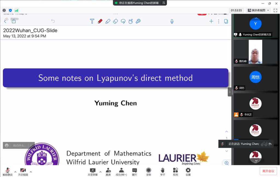Click the red 离开会议 leave meeting button

coord(268,171)
